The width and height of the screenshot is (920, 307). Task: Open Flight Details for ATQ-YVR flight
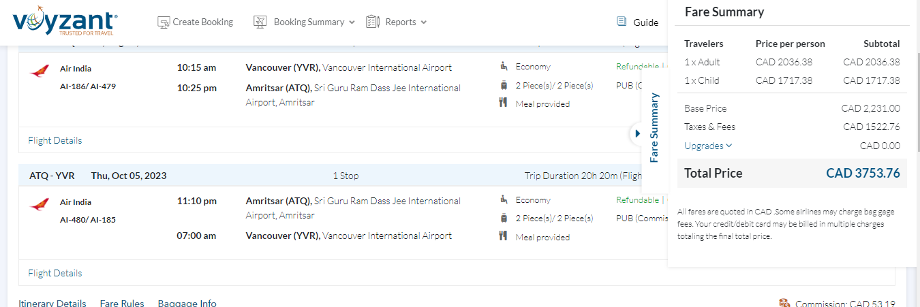(x=55, y=273)
